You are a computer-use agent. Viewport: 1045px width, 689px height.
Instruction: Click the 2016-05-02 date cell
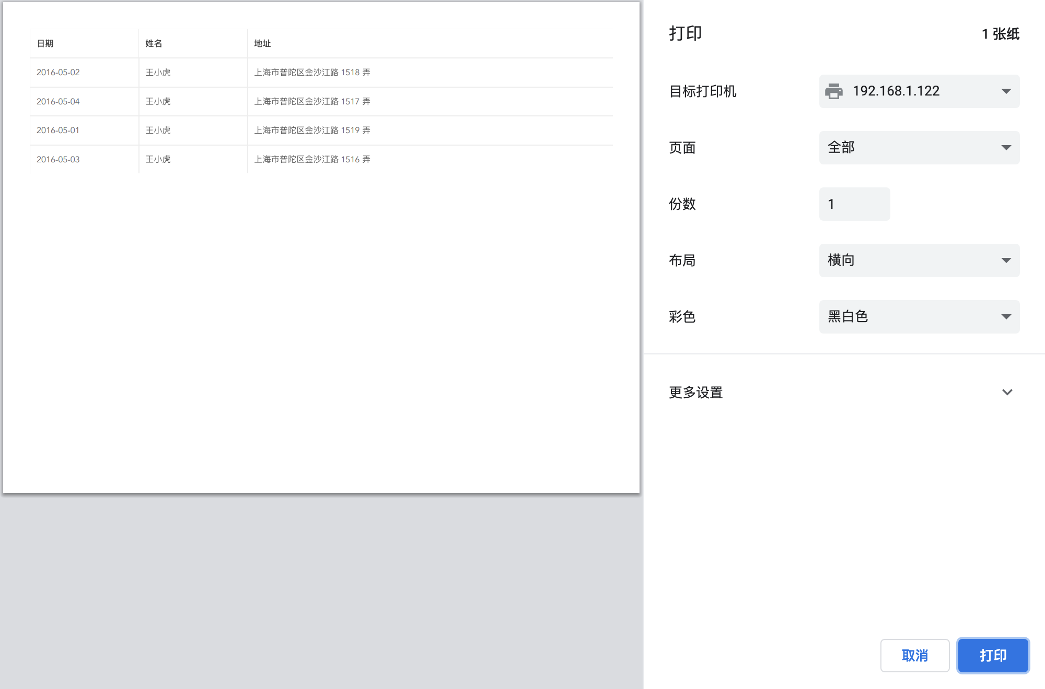(x=58, y=73)
